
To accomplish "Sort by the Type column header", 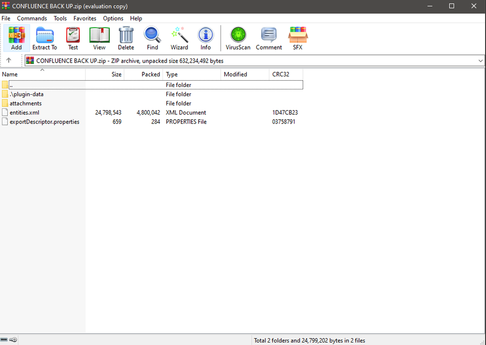I will point(192,74).
